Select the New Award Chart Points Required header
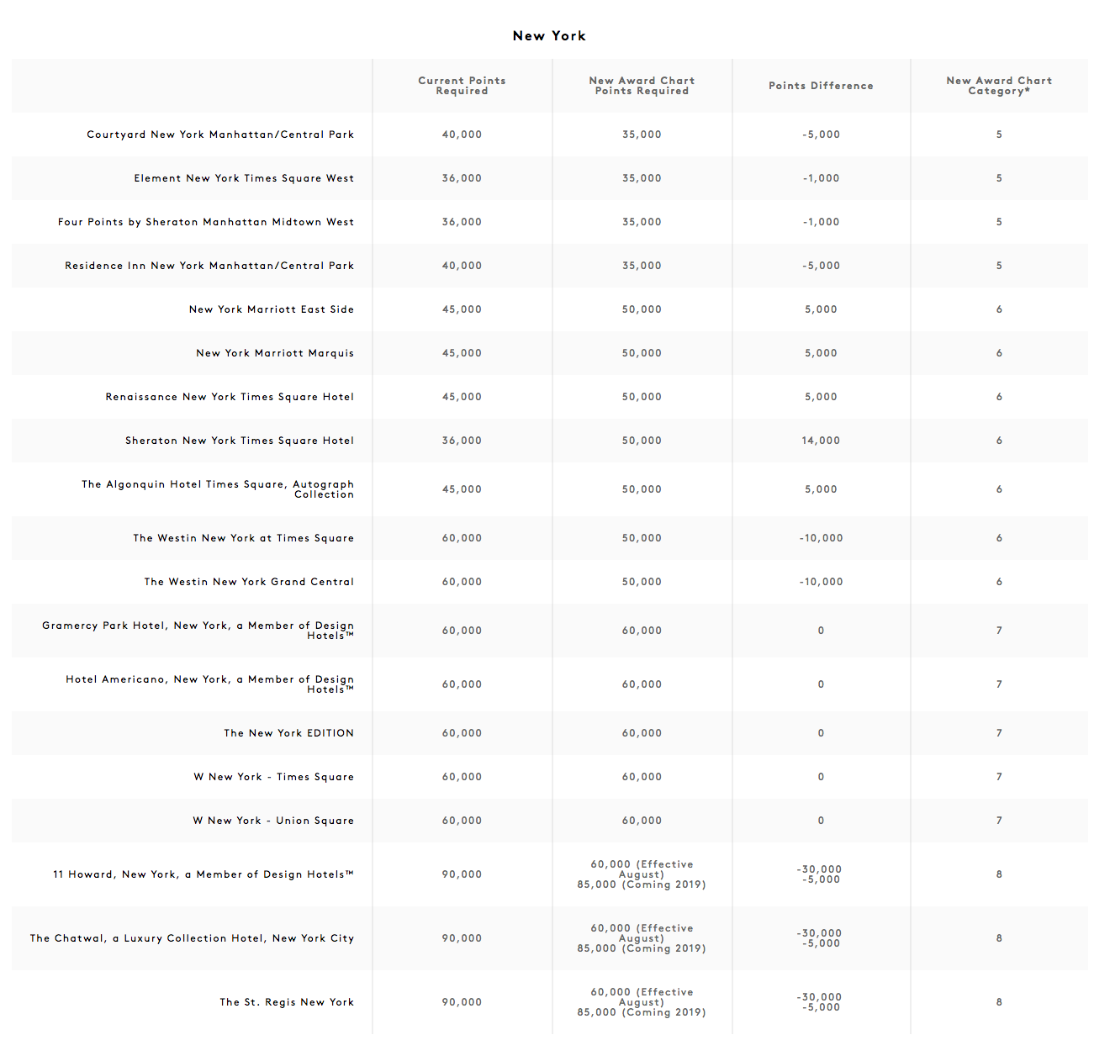 coord(642,86)
